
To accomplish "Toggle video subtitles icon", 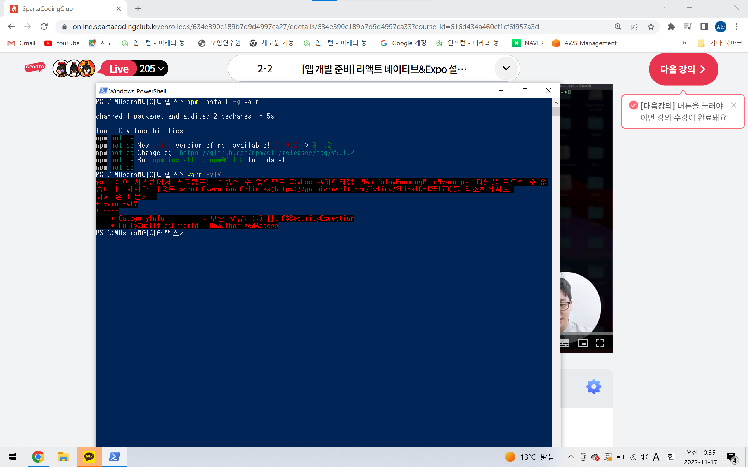I will [565, 343].
